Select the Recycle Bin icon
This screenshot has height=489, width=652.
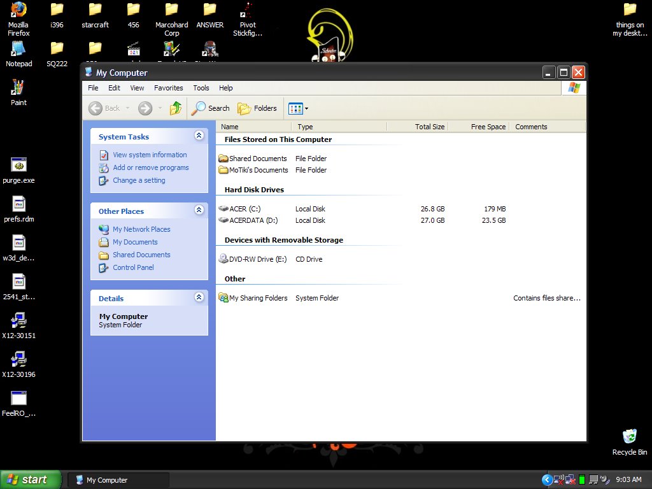tap(630, 443)
